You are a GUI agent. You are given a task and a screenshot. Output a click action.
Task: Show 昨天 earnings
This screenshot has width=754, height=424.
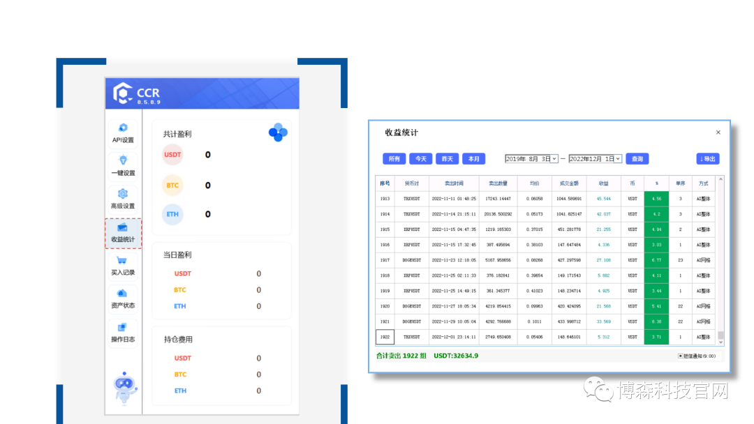[x=447, y=159]
